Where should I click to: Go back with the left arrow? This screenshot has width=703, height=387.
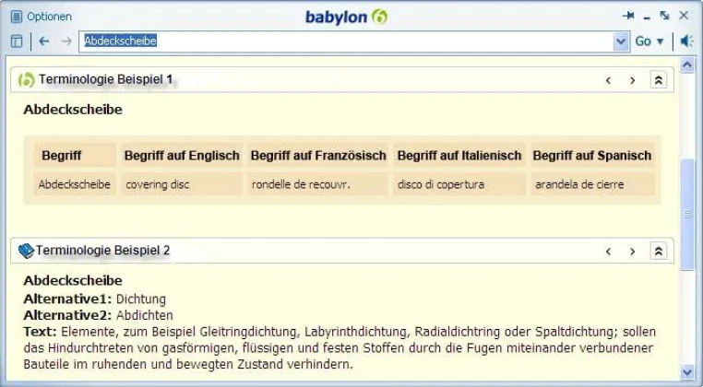(x=43, y=41)
